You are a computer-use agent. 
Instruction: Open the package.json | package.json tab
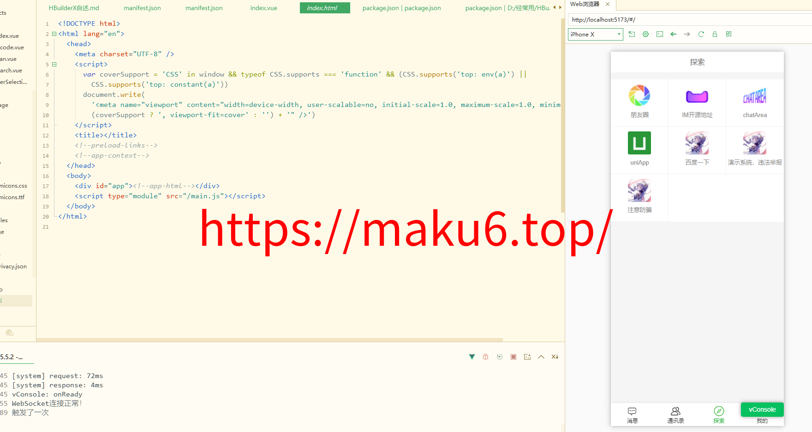click(x=401, y=8)
